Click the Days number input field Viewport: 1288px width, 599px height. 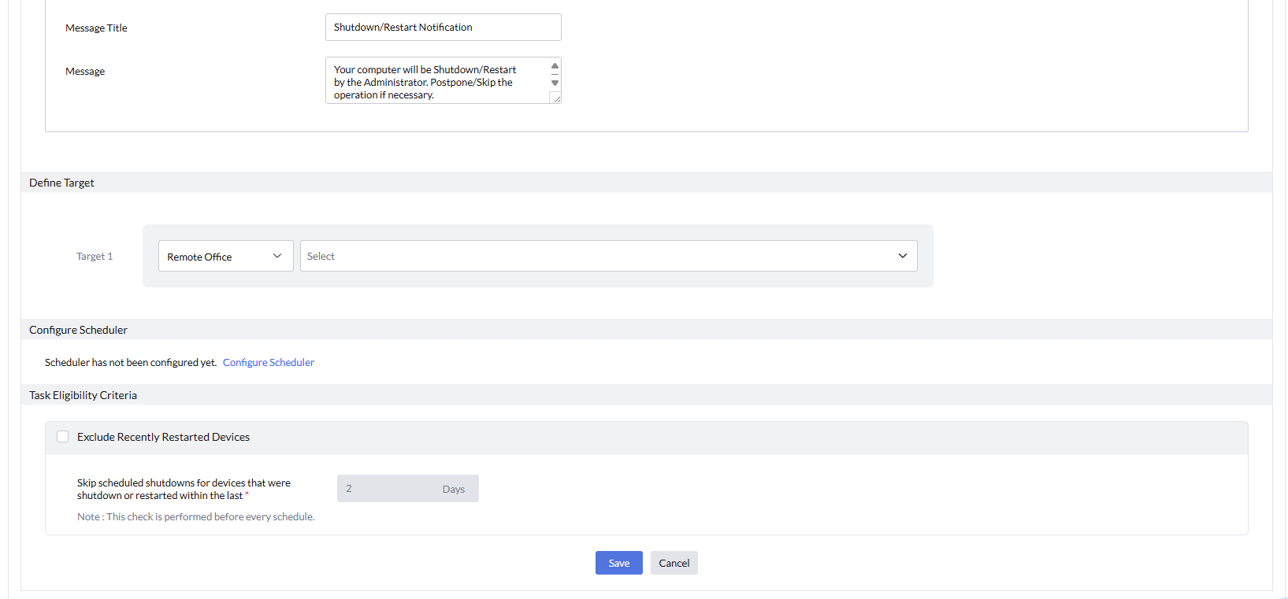386,489
